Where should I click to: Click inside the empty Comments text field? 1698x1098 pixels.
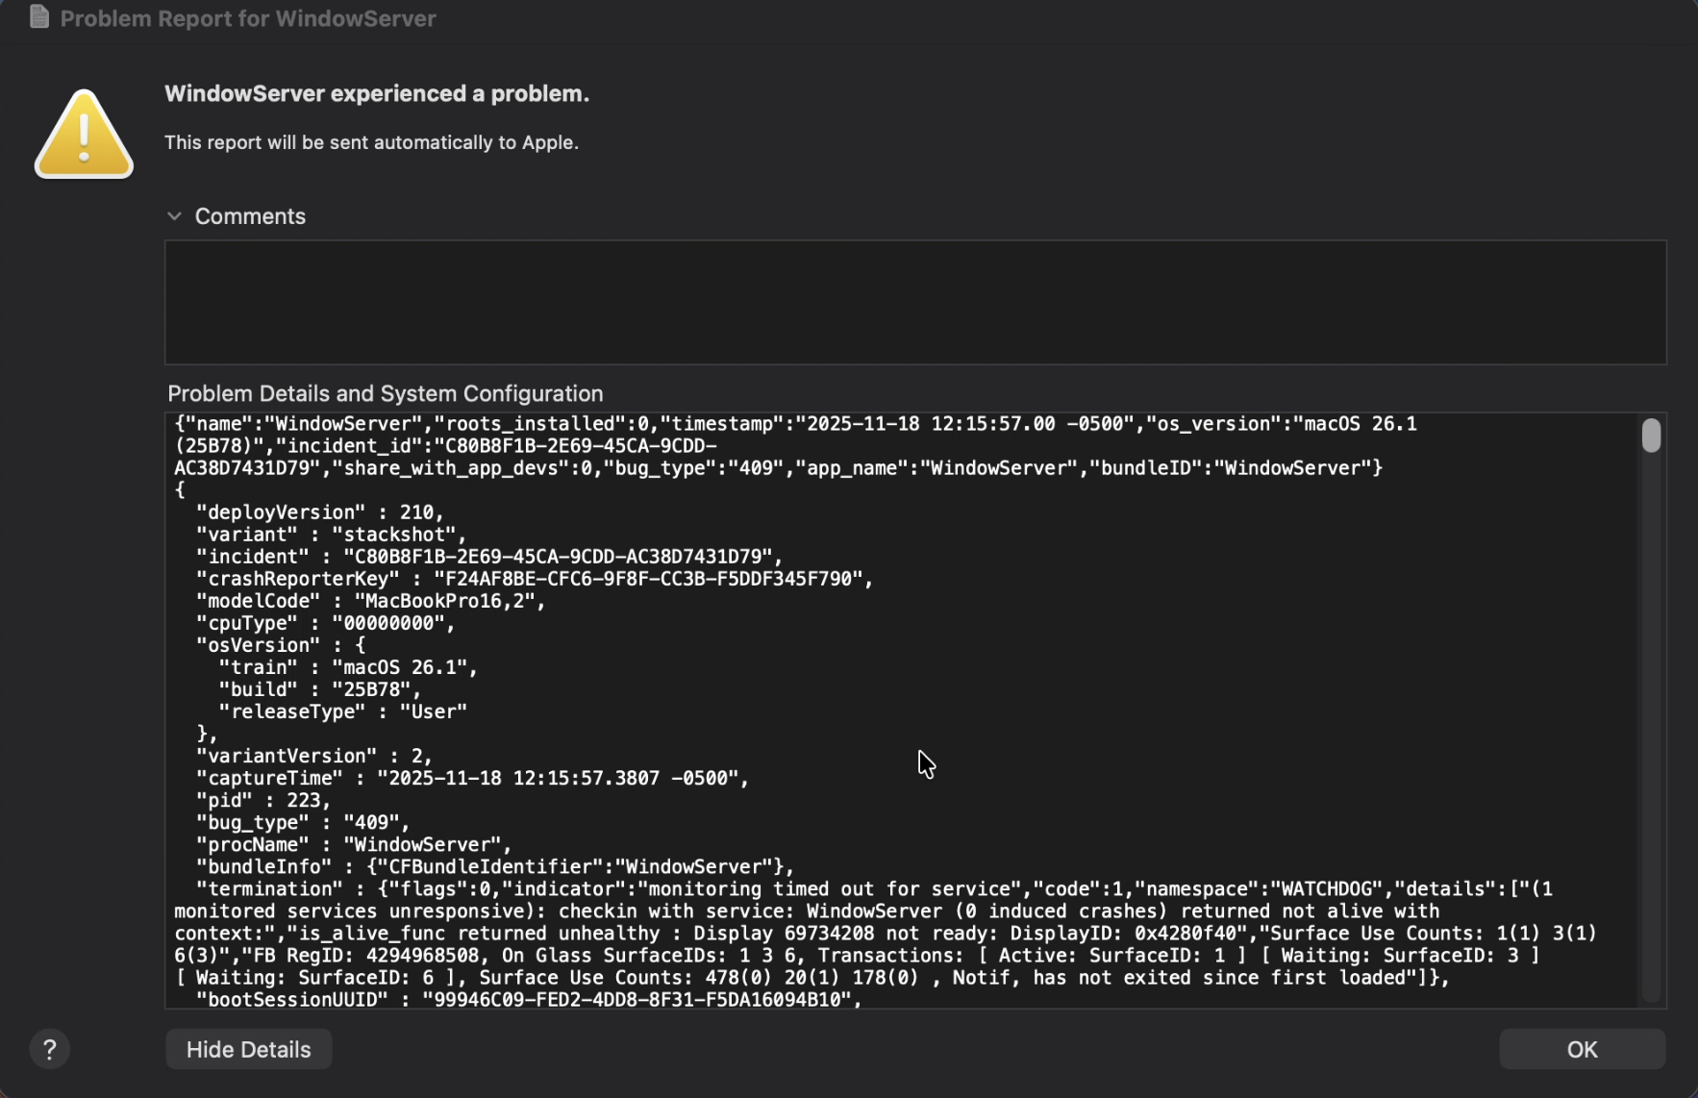click(913, 302)
